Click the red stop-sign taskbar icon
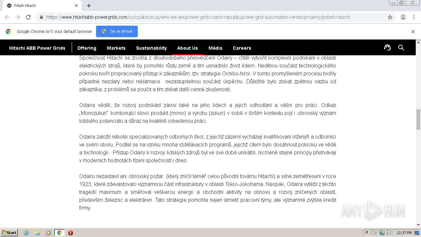This screenshot has width=421, height=237. click(x=70, y=233)
